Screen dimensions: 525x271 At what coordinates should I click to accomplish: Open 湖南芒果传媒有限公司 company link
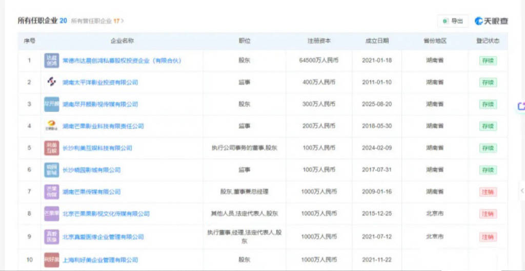91,192
